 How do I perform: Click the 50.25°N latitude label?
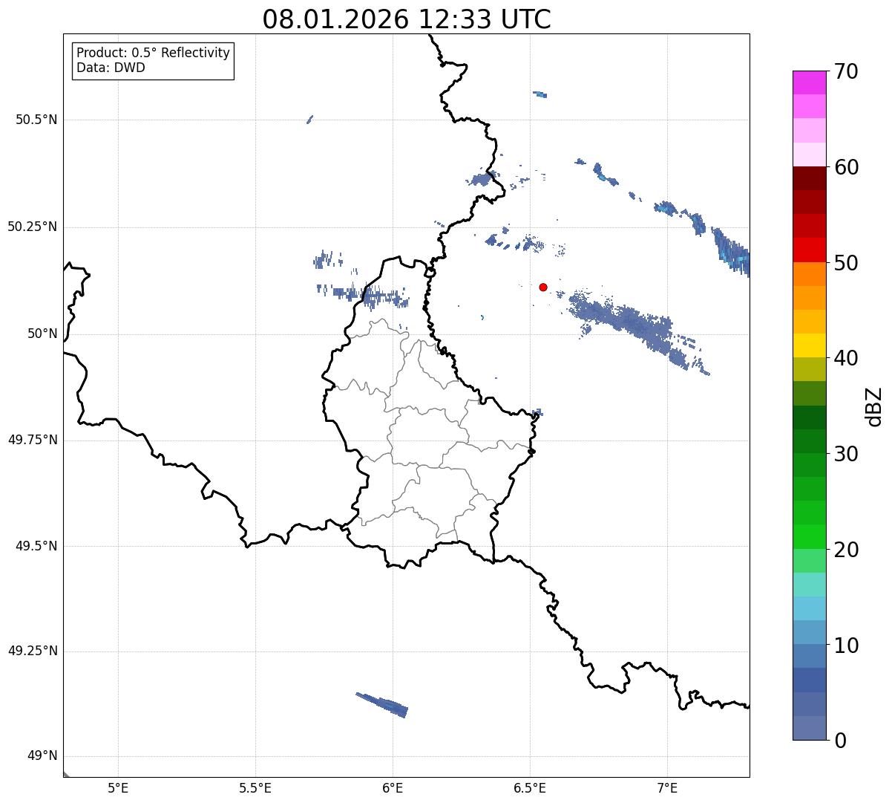point(33,227)
